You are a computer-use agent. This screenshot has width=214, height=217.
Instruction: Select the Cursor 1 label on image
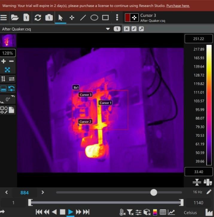pos(105,103)
